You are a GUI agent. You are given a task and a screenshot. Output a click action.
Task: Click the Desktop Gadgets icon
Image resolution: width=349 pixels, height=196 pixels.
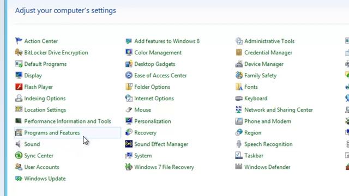129,64
